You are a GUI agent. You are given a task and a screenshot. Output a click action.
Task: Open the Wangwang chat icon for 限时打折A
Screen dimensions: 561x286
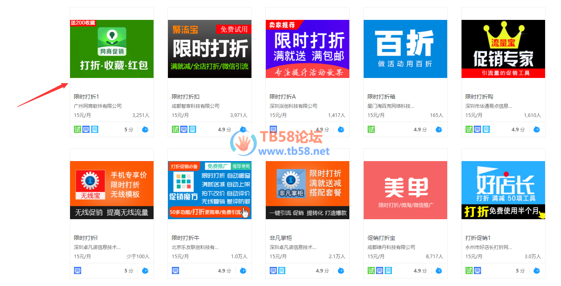tap(341, 129)
